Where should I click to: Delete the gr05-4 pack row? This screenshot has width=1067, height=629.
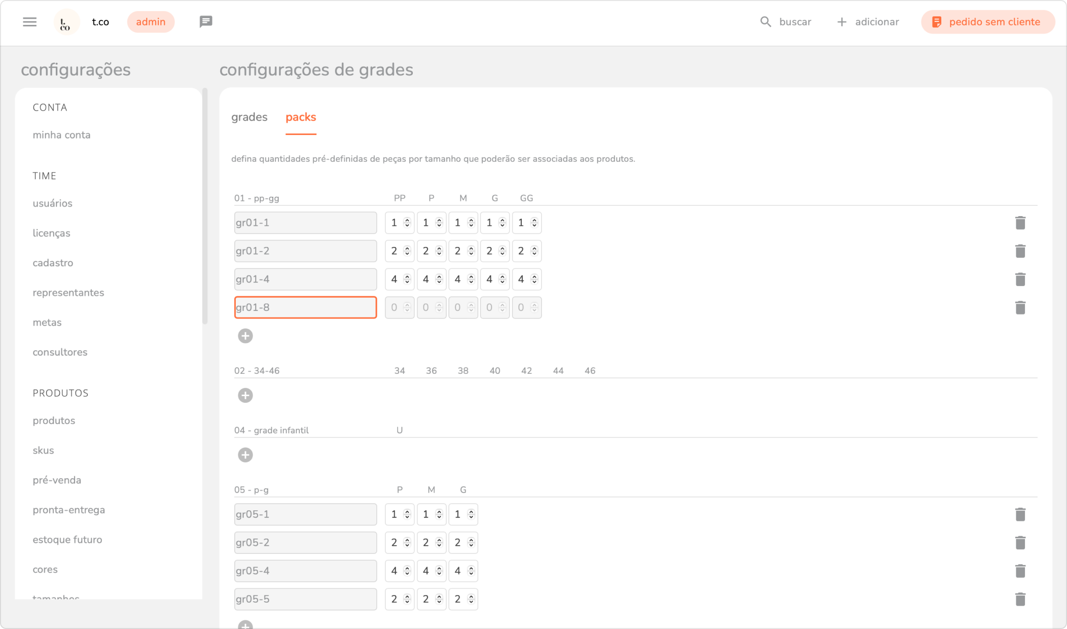[x=1020, y=571]
